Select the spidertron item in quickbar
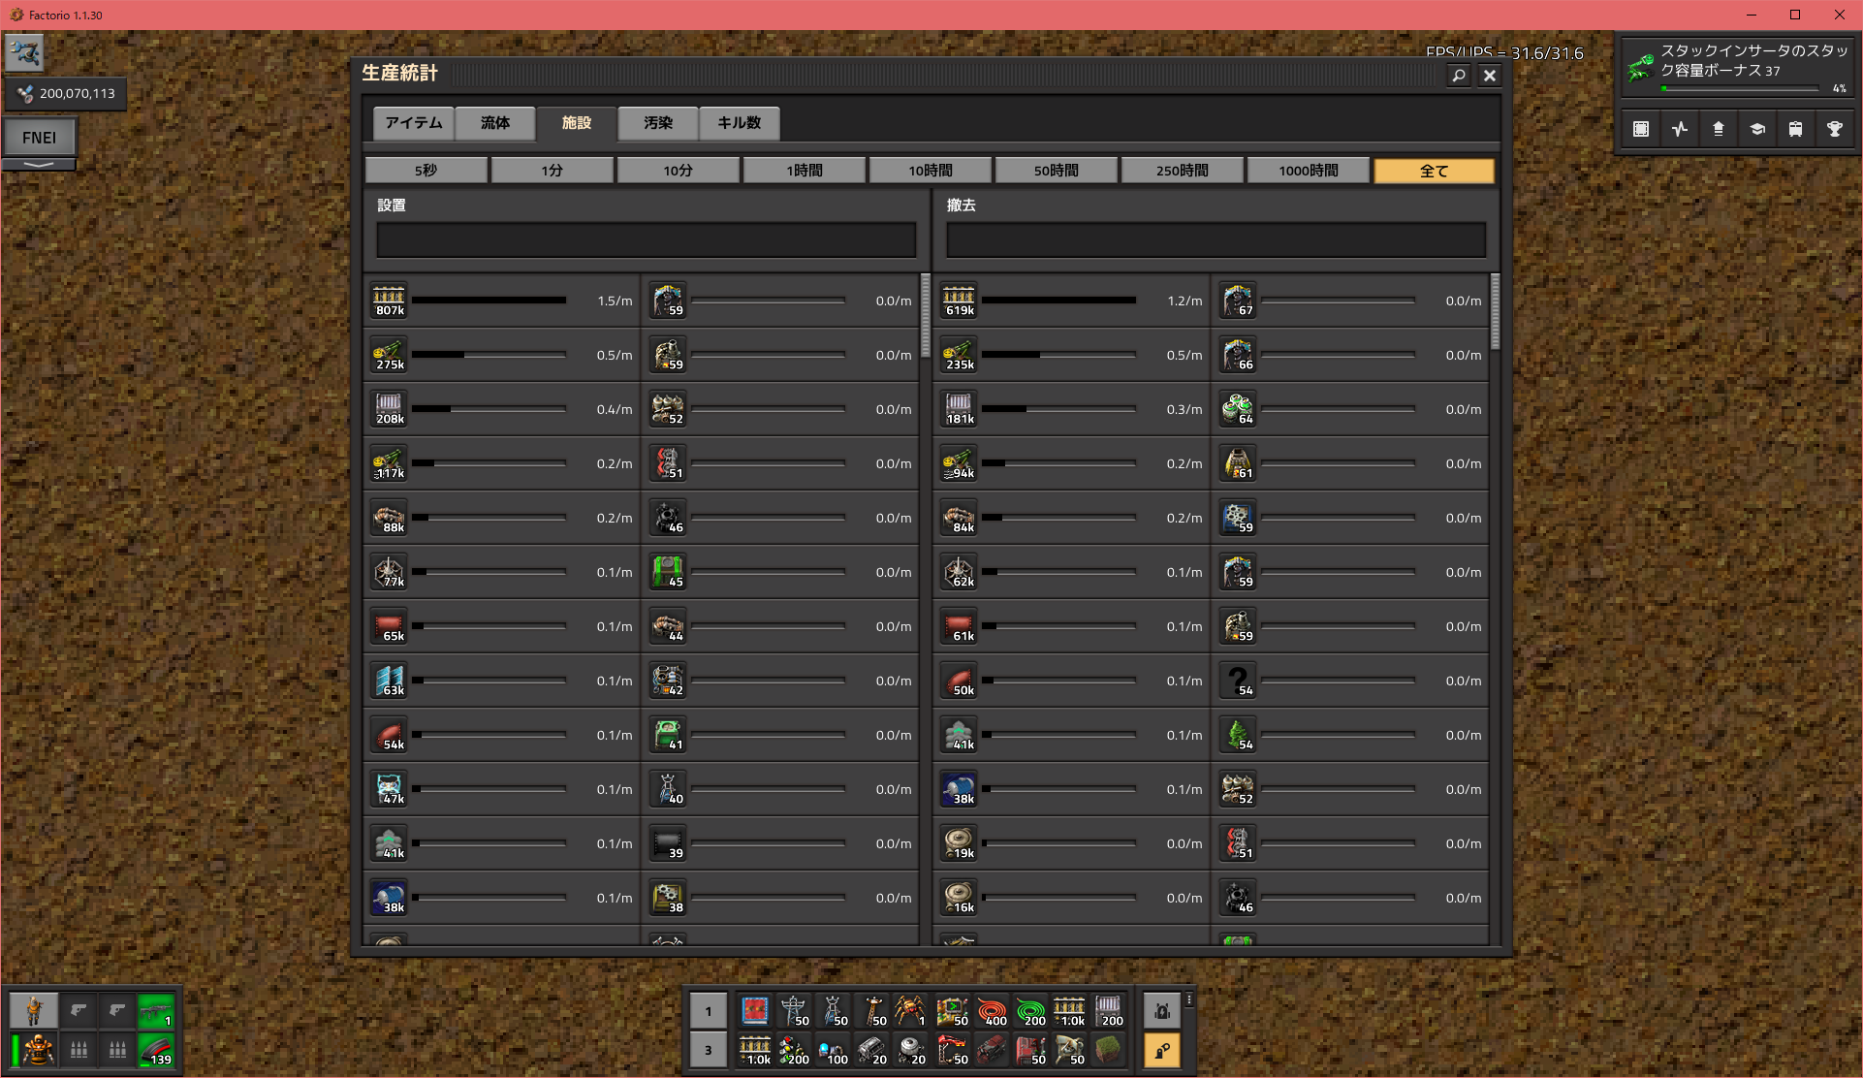Image resolution: width=1863 pixels, height=1078 pixels. (909, 1011)
